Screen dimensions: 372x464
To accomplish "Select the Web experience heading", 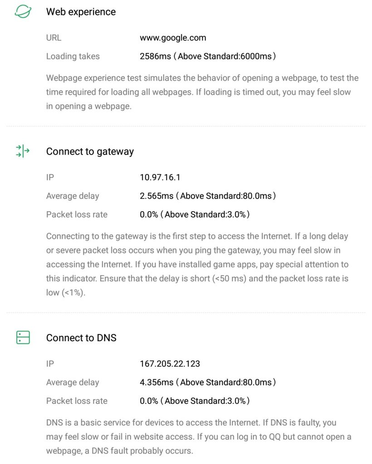I will tap(81, 12).
